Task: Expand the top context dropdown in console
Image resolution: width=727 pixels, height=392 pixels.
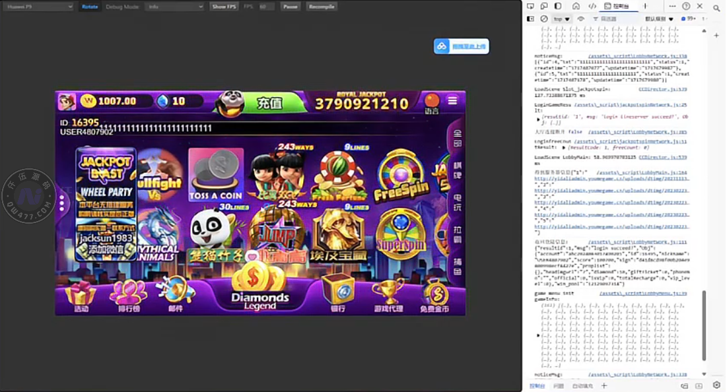Action: [562, 19]
